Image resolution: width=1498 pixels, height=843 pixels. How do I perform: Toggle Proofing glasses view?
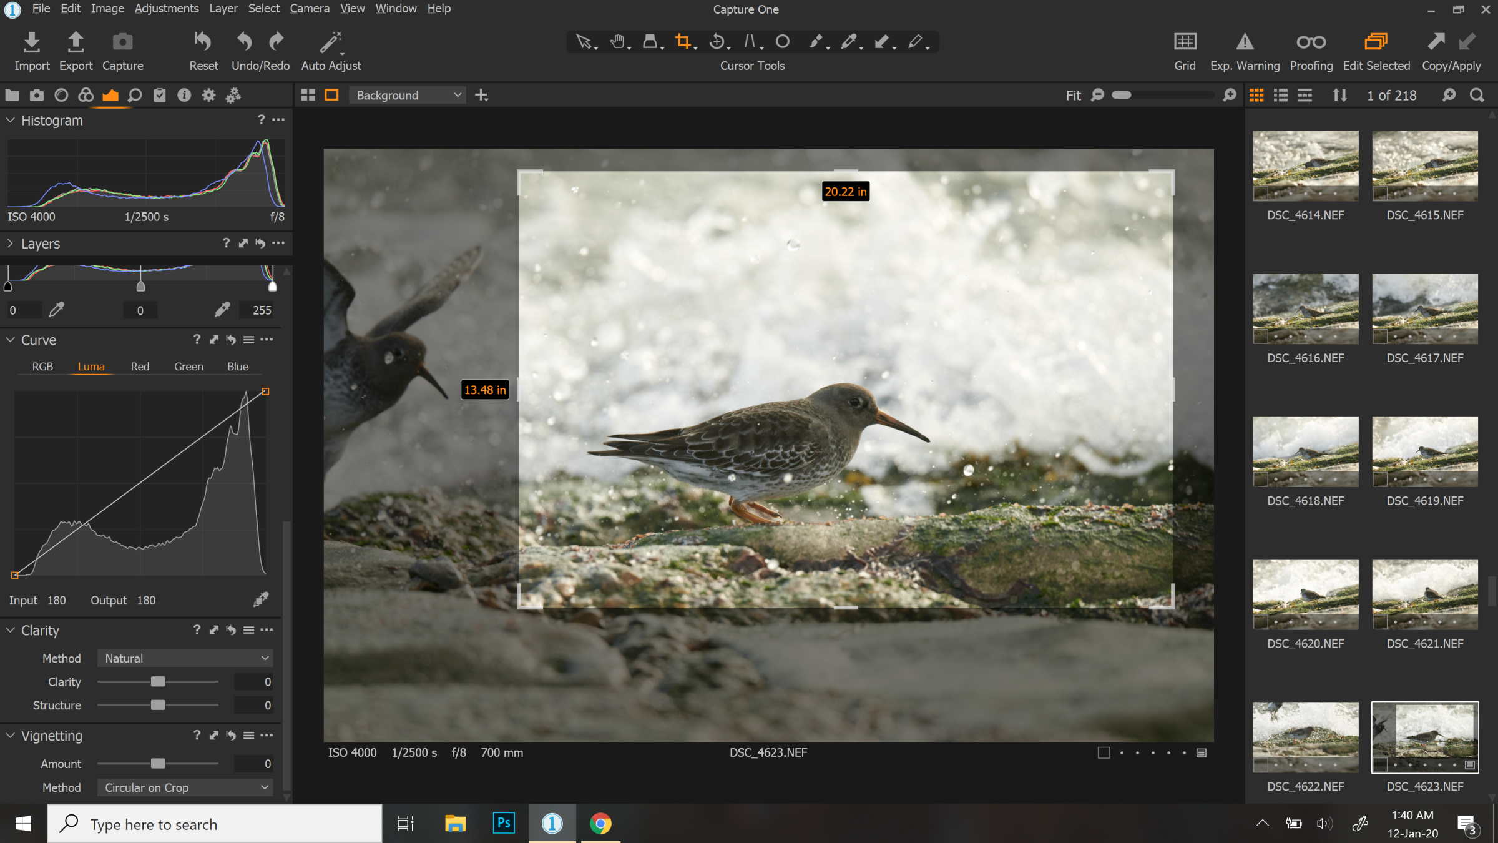click(x=1311, y=42)
